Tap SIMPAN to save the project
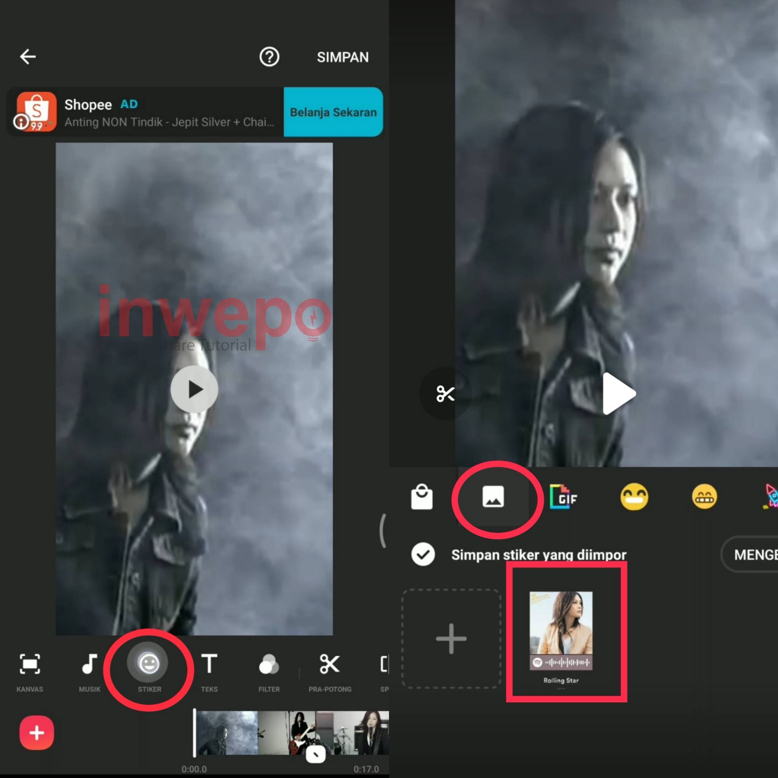This screenshot has height=778, width=778. pos(343,57)
